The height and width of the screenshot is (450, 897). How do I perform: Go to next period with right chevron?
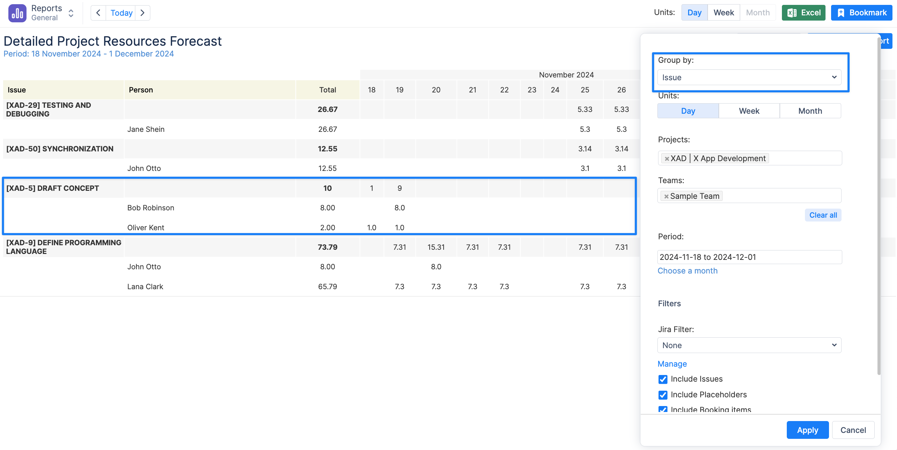(142, 13)
